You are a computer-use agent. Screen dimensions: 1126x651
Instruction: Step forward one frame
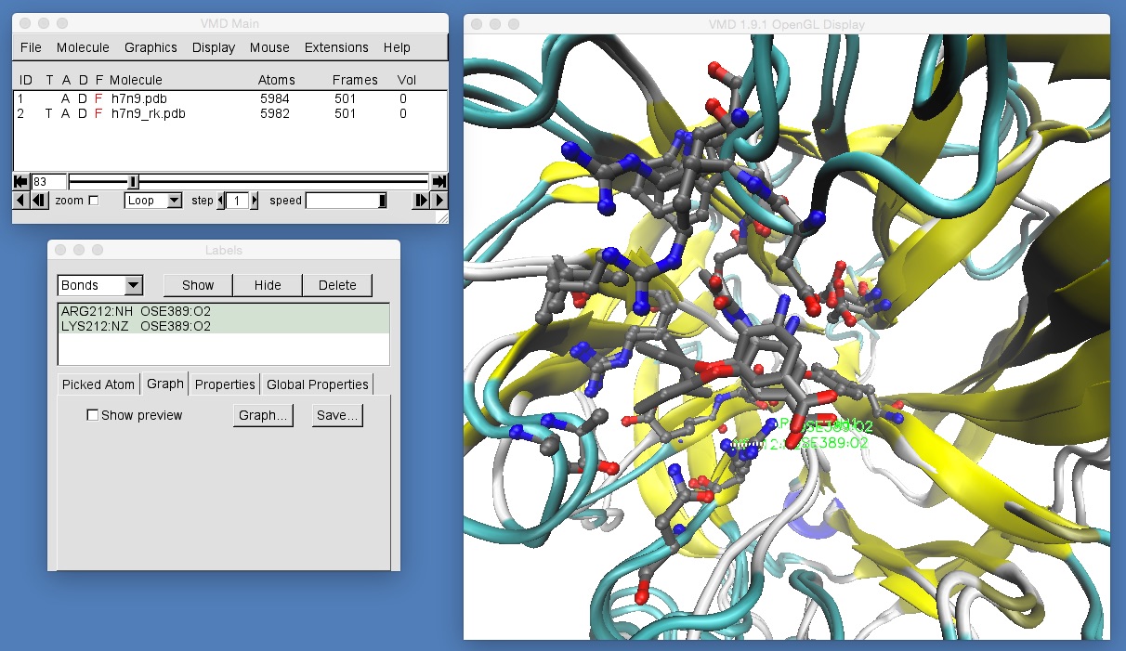pyautogui.click(x=421, y=201)
